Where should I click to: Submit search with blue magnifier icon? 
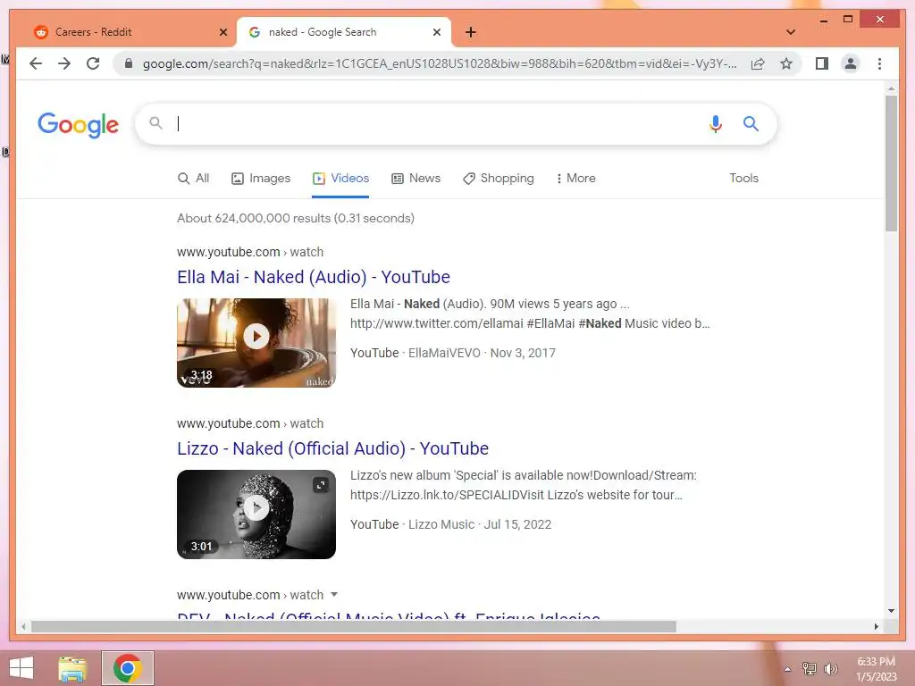[x=751, y=123]
